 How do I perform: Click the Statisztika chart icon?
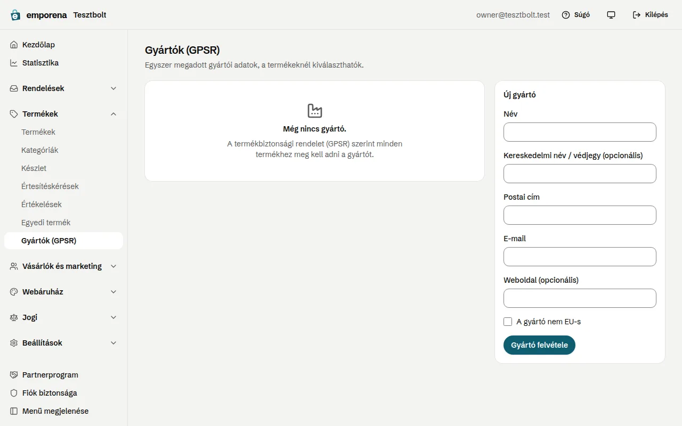14,63
